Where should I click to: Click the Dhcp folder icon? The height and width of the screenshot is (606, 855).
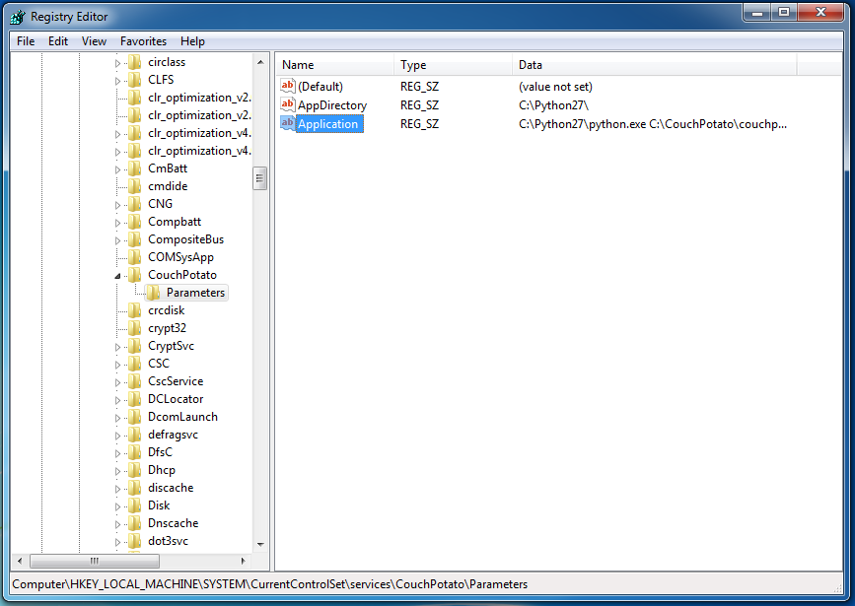[135, 470]
